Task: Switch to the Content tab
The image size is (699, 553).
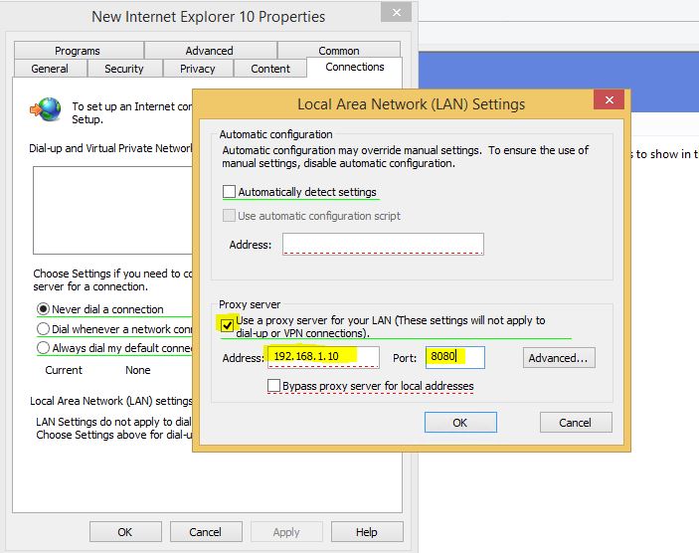Action: tap(270, 69)
